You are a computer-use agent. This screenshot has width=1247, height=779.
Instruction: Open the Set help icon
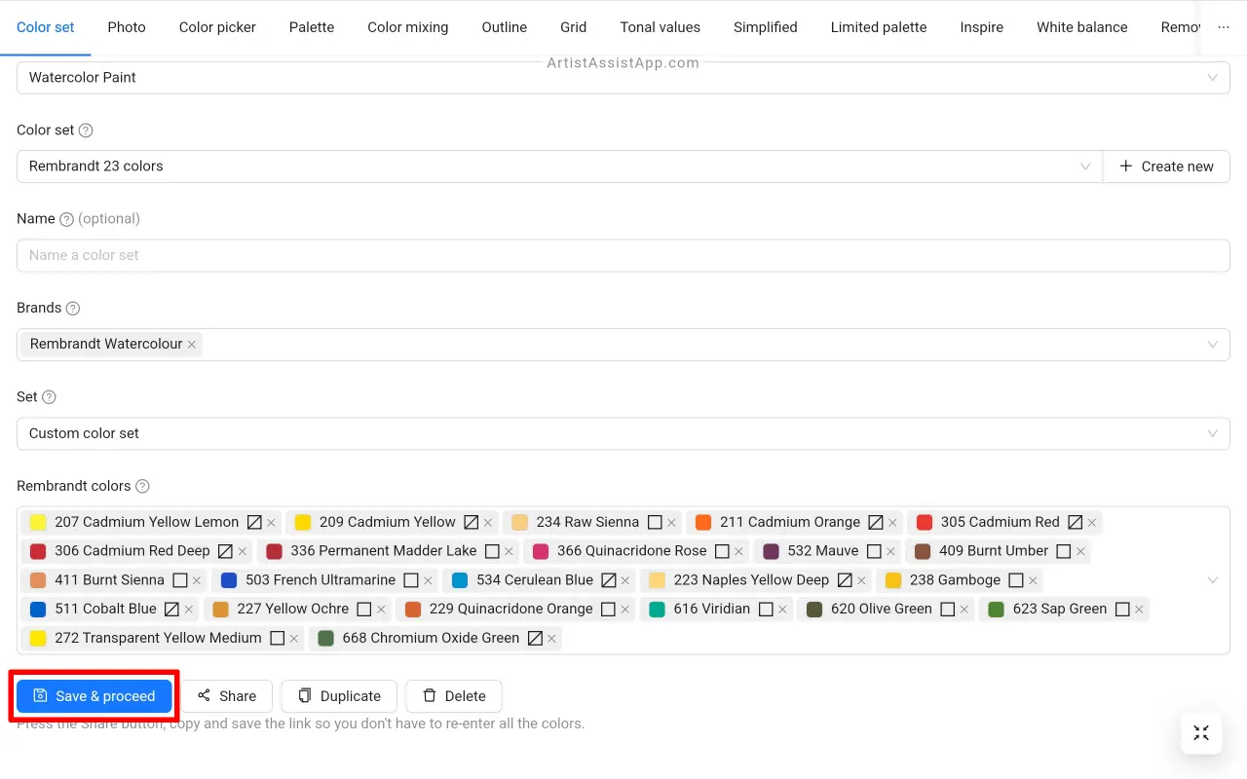click(x=49, y=397)
